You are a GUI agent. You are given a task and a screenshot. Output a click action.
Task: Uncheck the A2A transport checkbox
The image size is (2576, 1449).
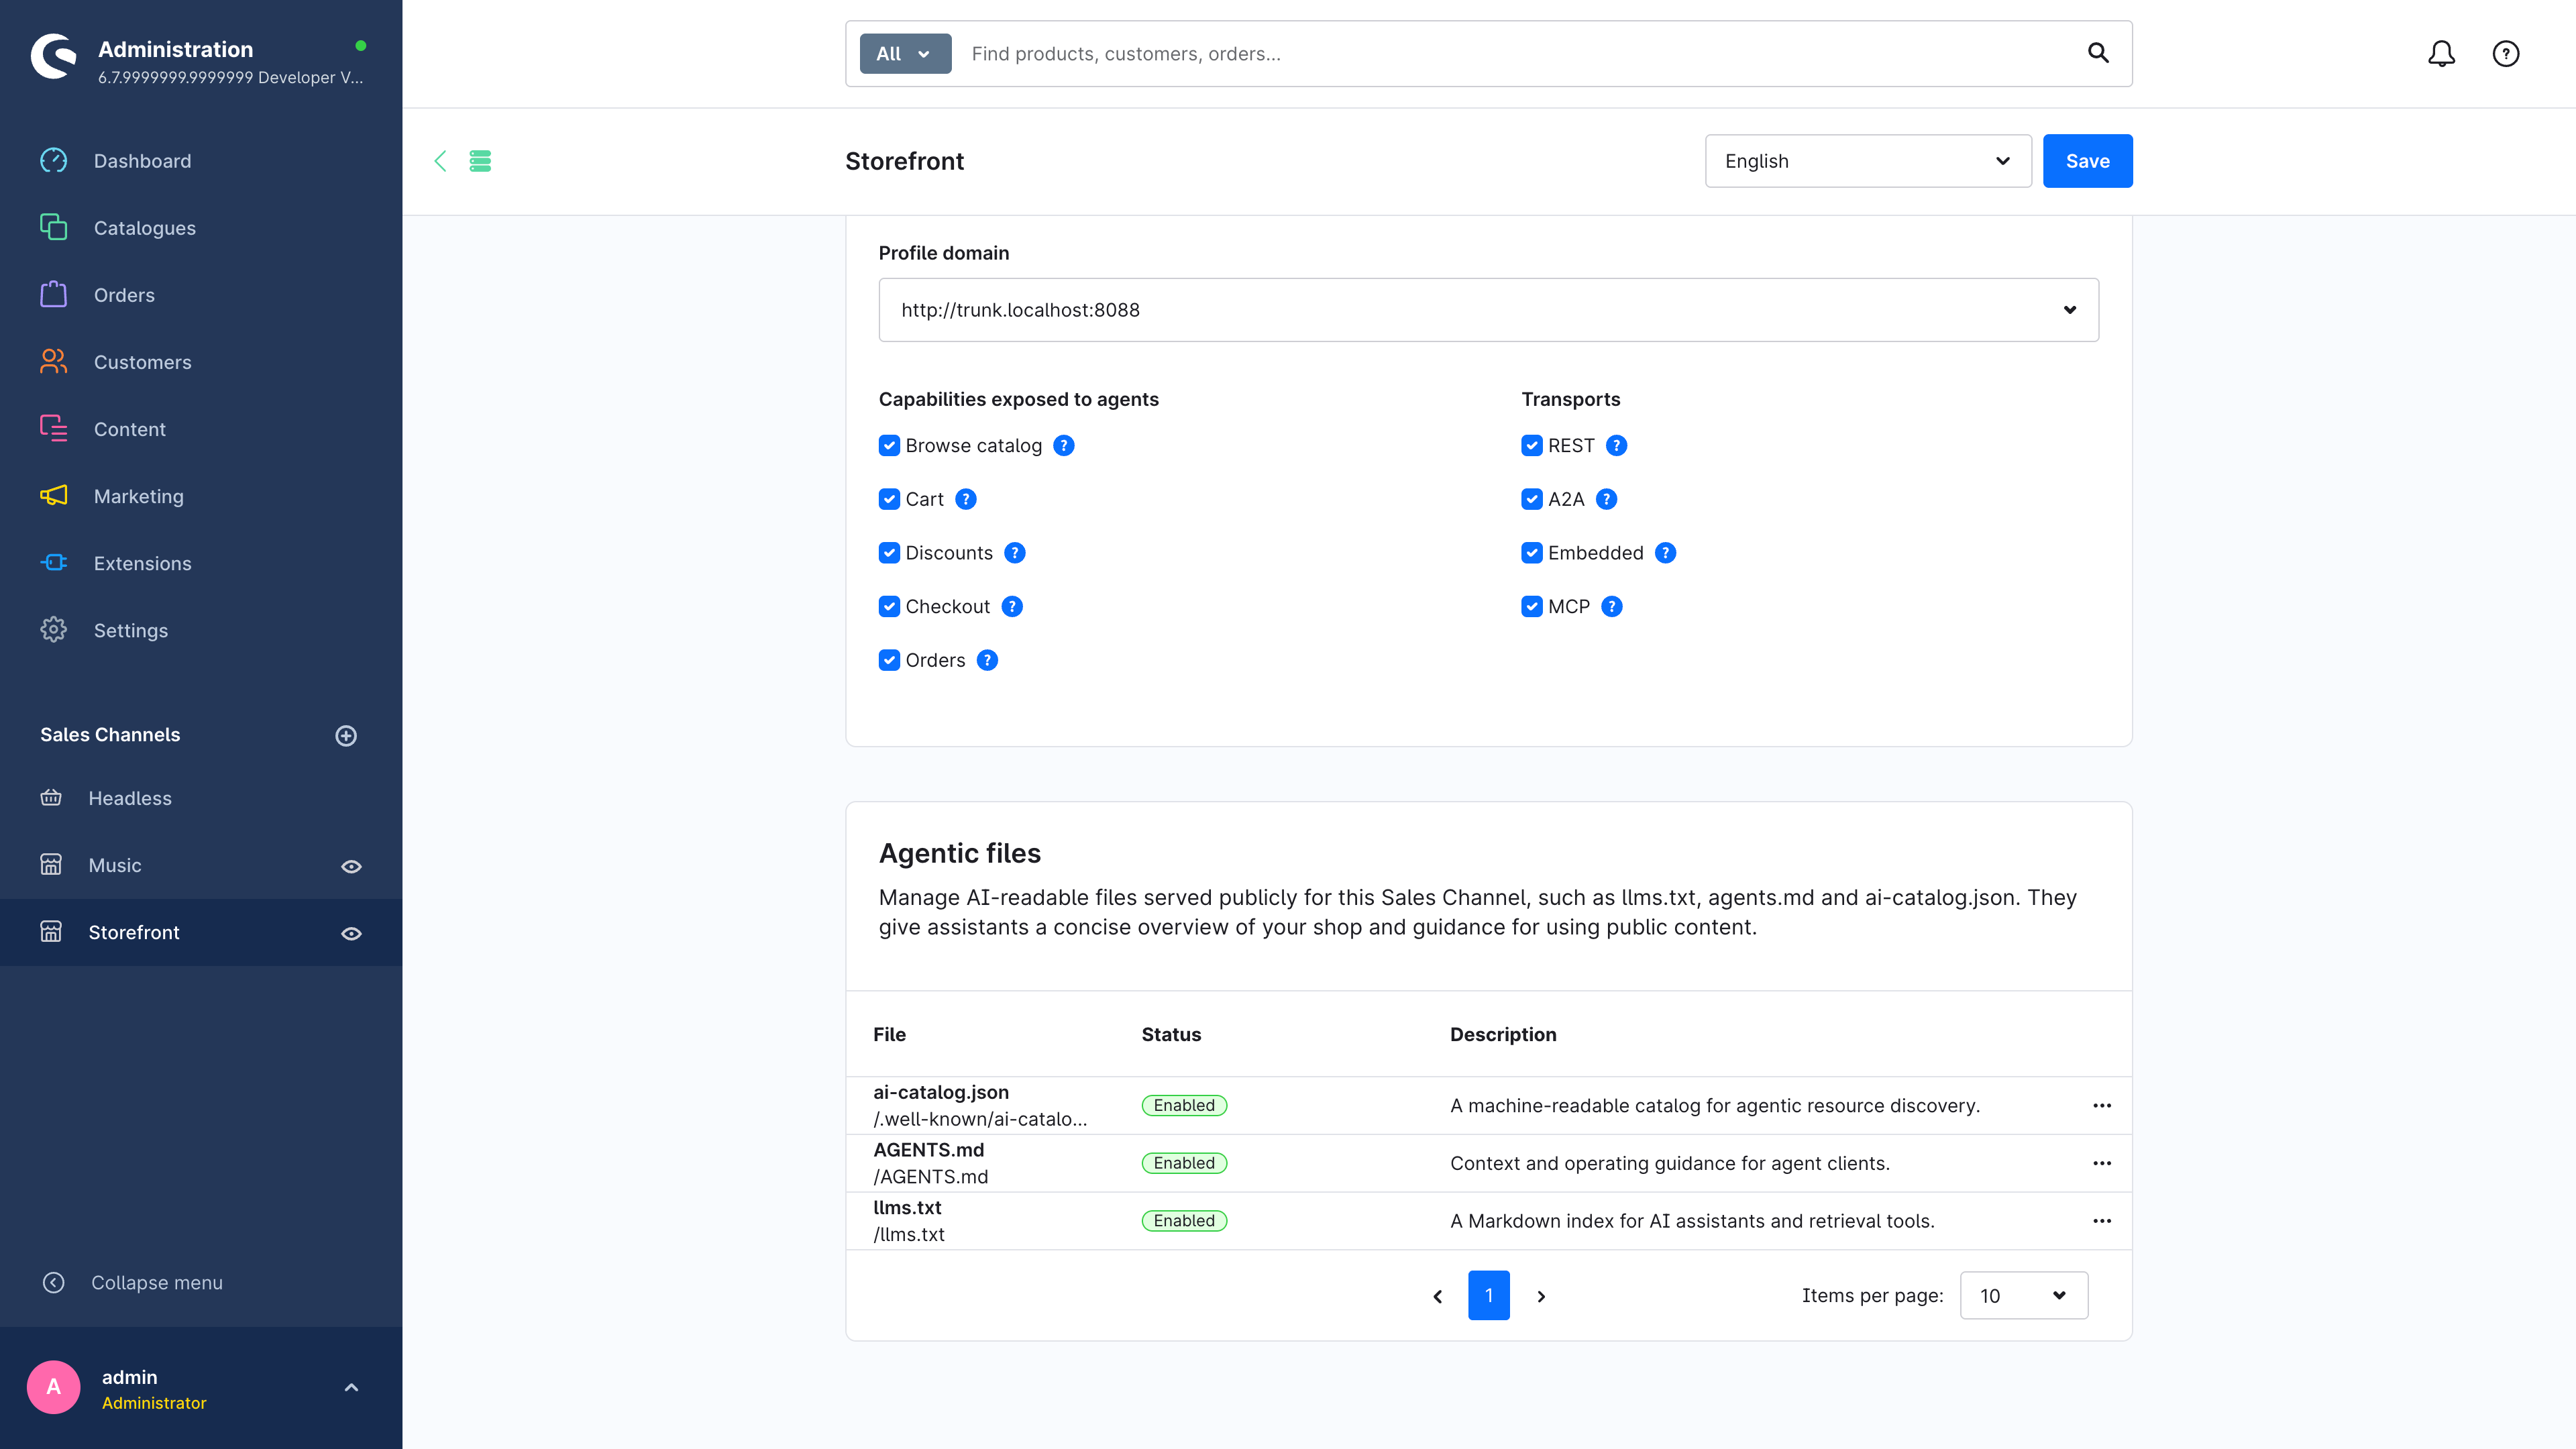click(x=1532, y=499)
